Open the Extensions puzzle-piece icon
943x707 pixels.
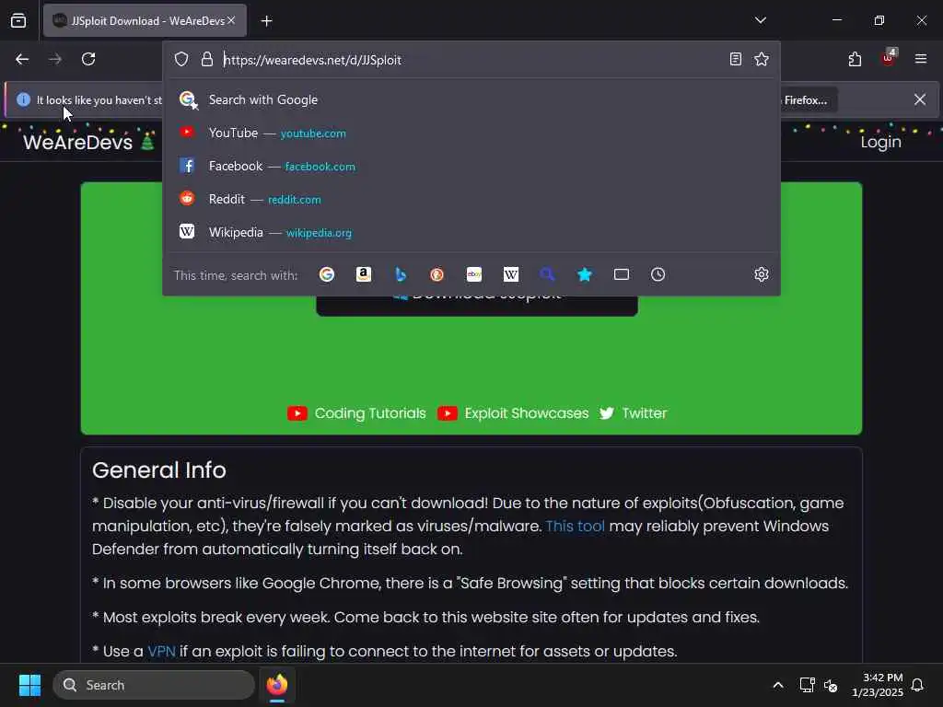click(x=855, y=59)
